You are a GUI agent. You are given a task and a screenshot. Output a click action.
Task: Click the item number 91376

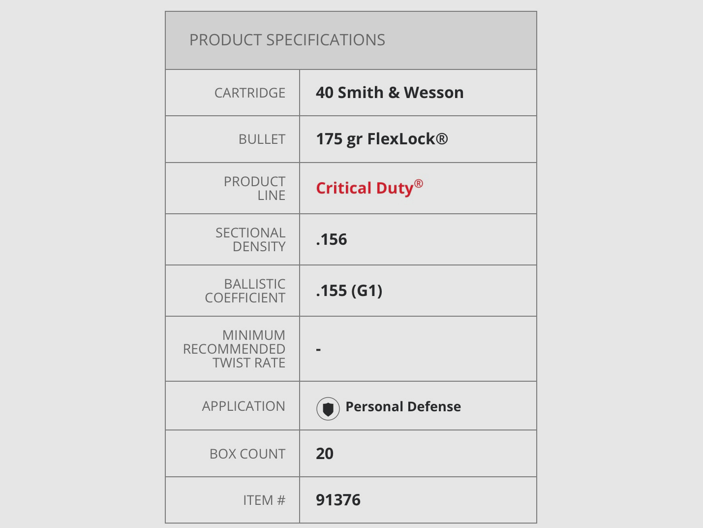click(338, 500)
